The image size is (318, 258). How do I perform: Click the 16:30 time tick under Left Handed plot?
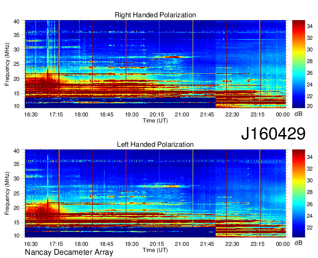coord(31,244)
